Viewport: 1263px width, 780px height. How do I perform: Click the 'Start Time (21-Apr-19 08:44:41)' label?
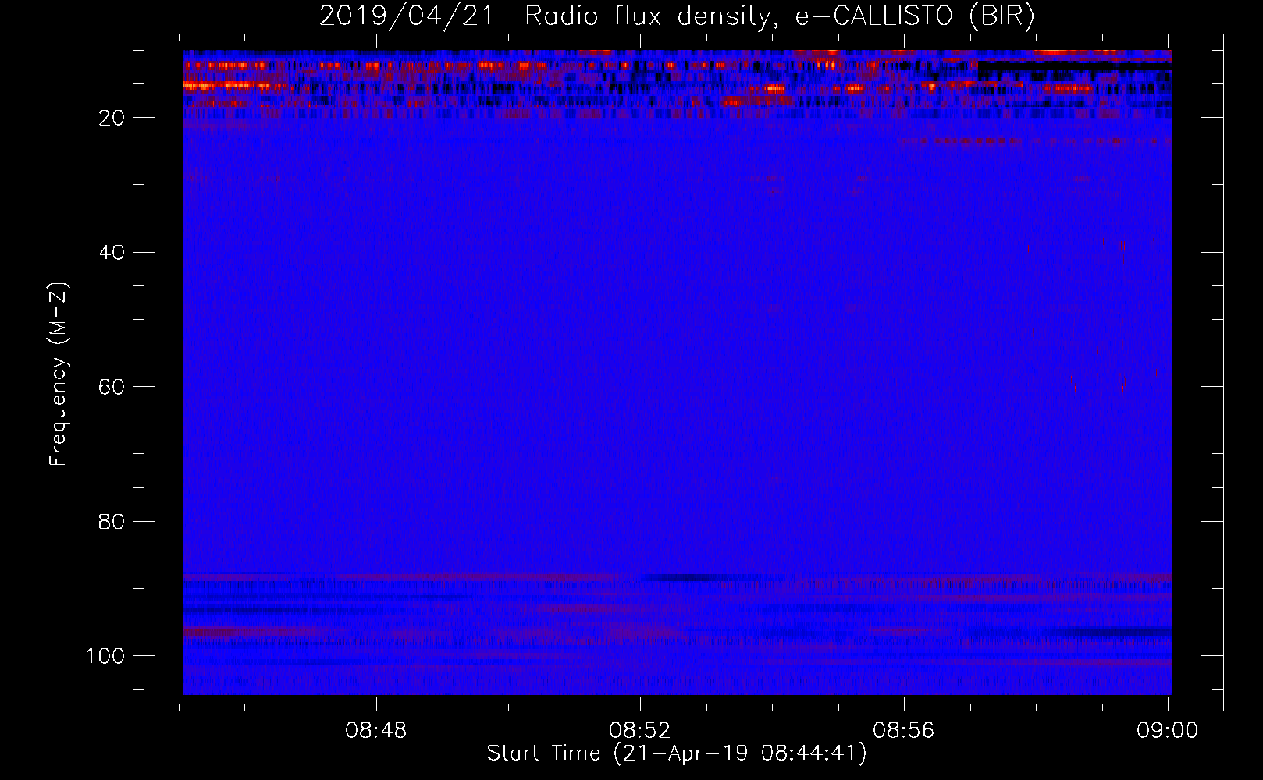677,753
